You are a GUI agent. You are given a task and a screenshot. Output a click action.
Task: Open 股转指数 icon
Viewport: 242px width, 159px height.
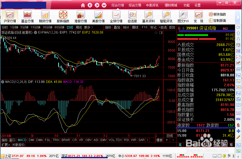point(63,17)
